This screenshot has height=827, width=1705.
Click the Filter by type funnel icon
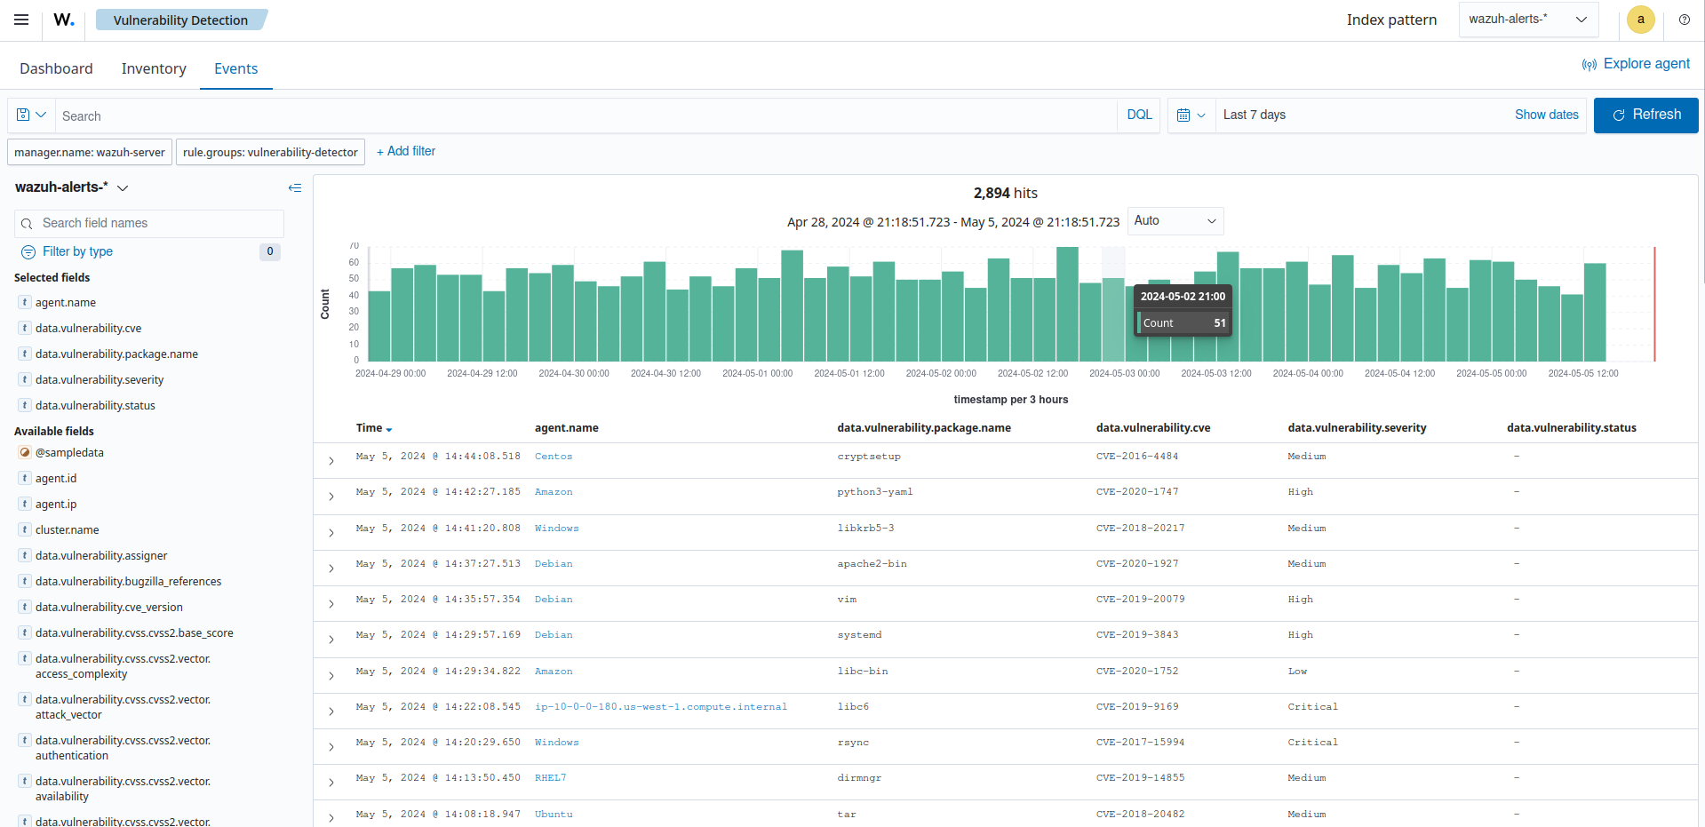(x=27, y=251)
